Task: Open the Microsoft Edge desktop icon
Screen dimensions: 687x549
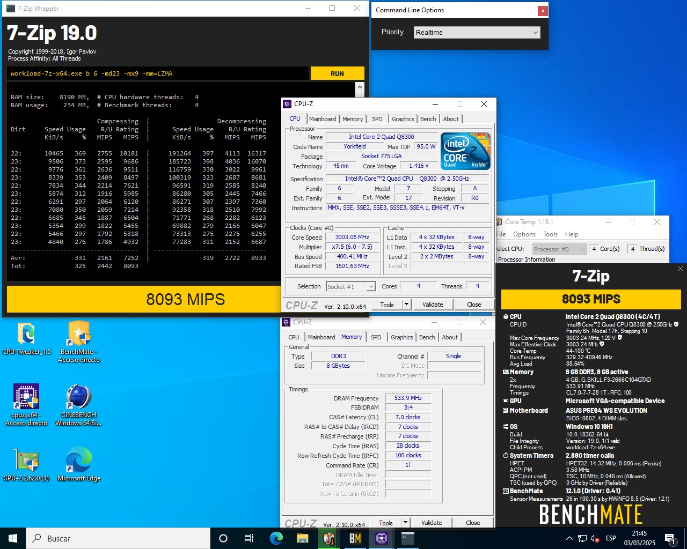Action: 79,464
